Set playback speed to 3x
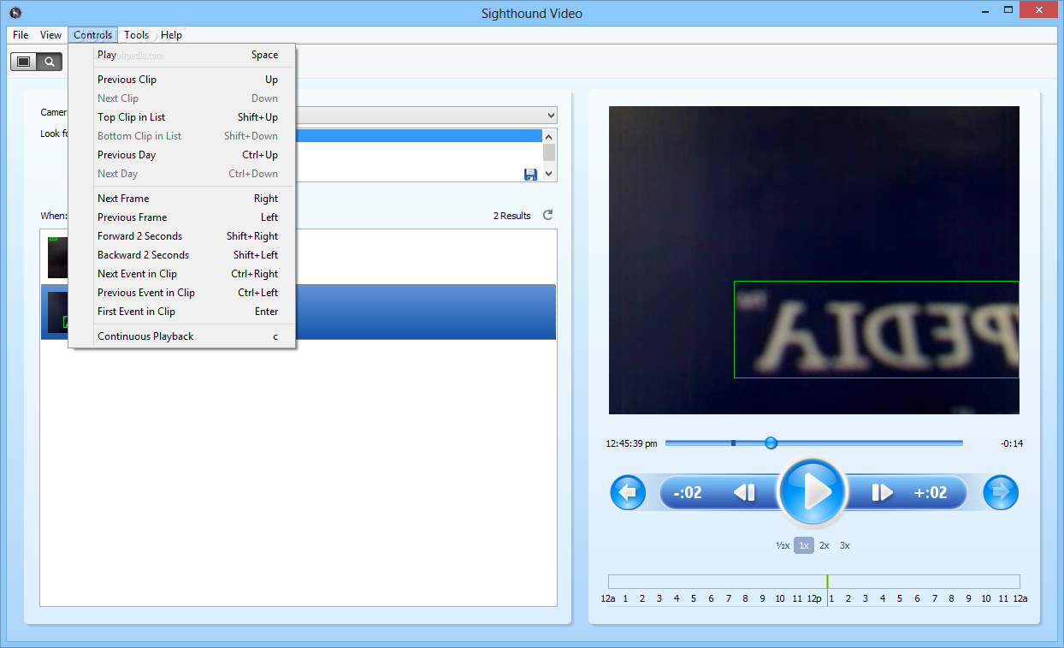This screenshot has width=1064, height=648. (x=845, y=545)
